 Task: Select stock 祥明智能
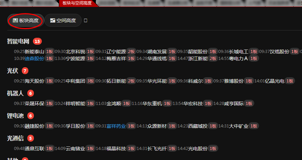[x=75, y=104]
